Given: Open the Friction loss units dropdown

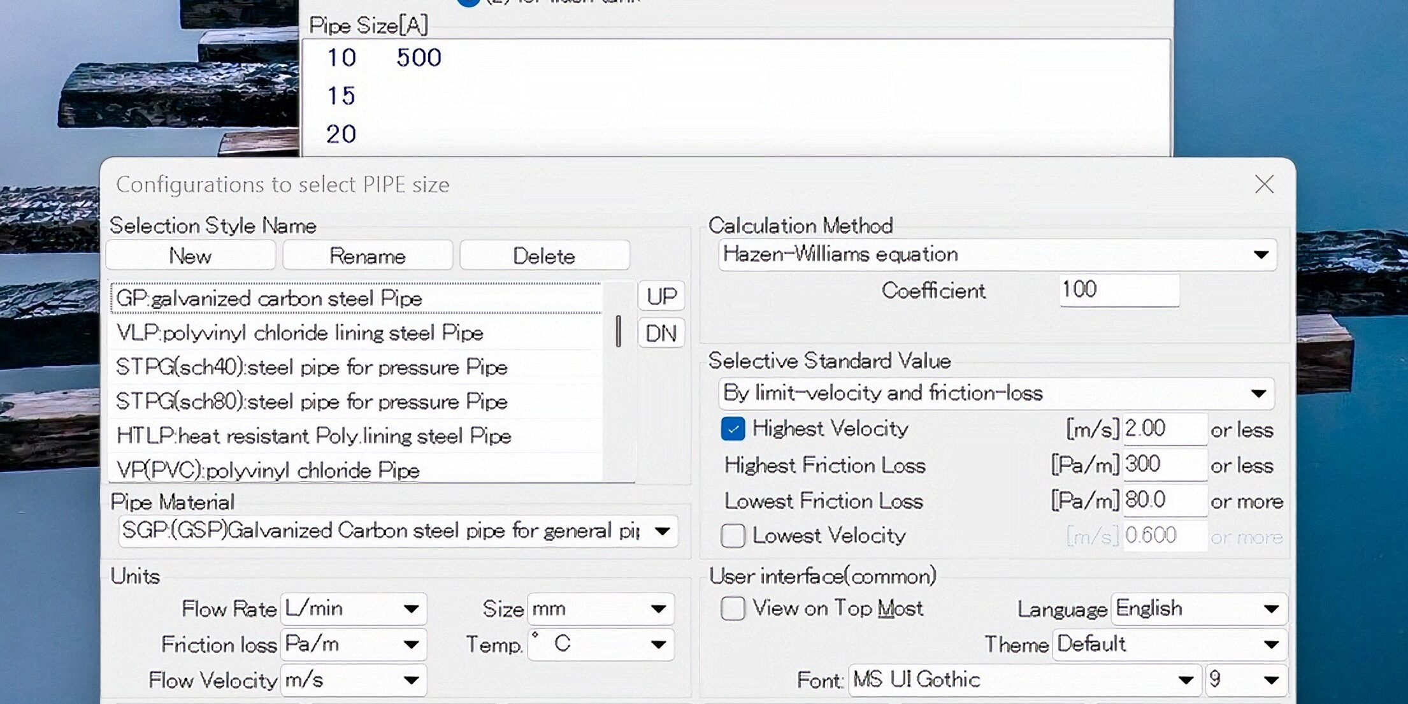Looking at the screenshot, I should point(354,645).
